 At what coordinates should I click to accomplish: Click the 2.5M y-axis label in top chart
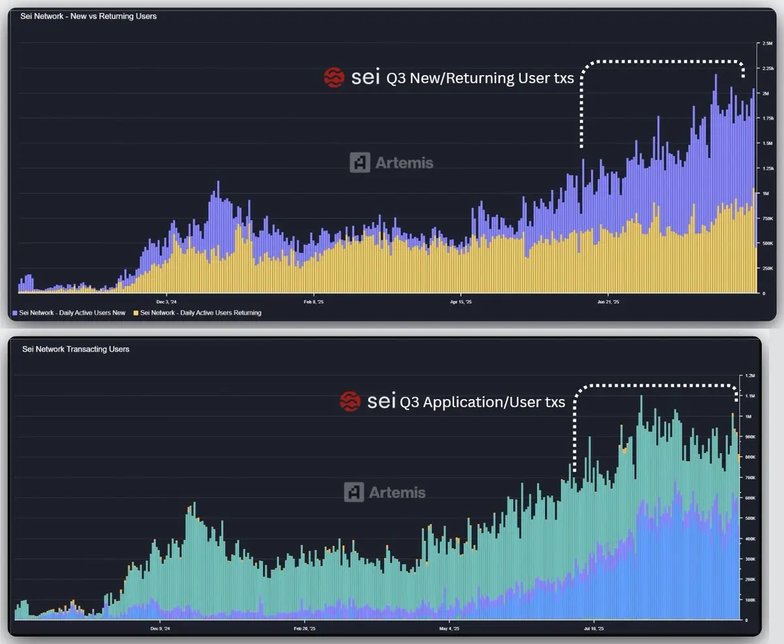tap(768, 43)
